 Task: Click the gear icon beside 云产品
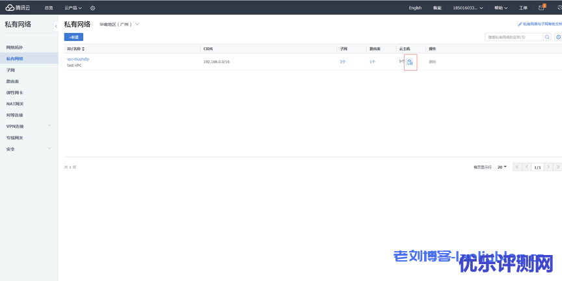coord(92,8)
